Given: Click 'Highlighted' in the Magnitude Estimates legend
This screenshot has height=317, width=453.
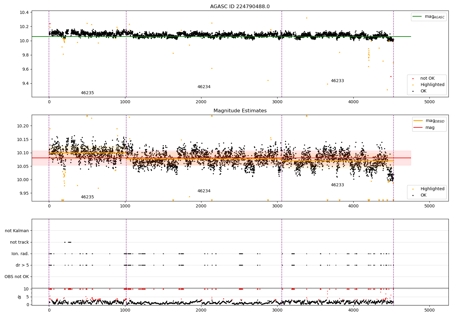Looking at the screenshot, I should [432, 189].
